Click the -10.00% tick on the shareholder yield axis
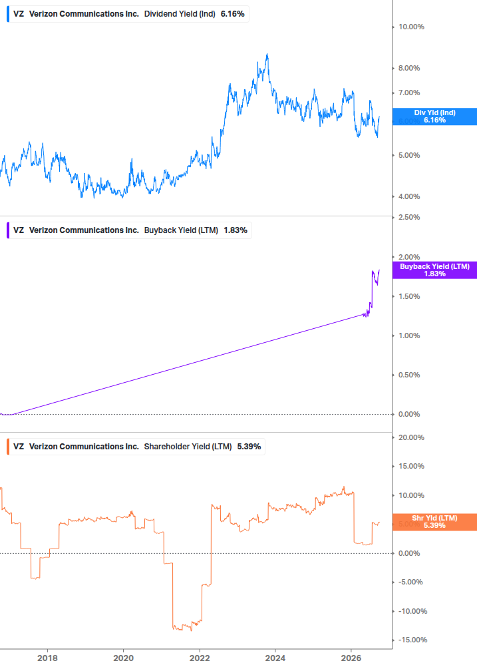The width and height of the screenshot is (477, 669). [412, 611]
